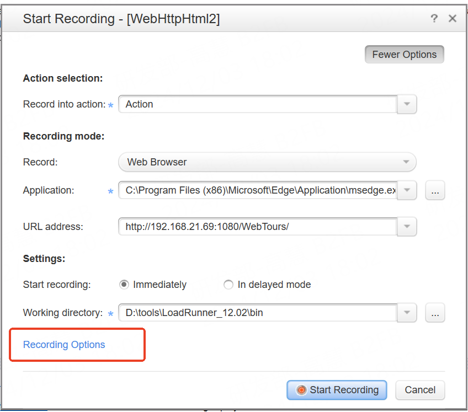Expand the URL address dropdown arrow
This screenshot has width=468, height=412.
tap(407, 227)
